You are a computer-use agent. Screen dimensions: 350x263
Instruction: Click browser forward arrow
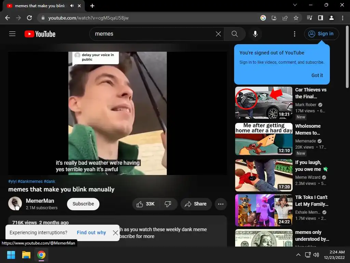tap(18, 18)
